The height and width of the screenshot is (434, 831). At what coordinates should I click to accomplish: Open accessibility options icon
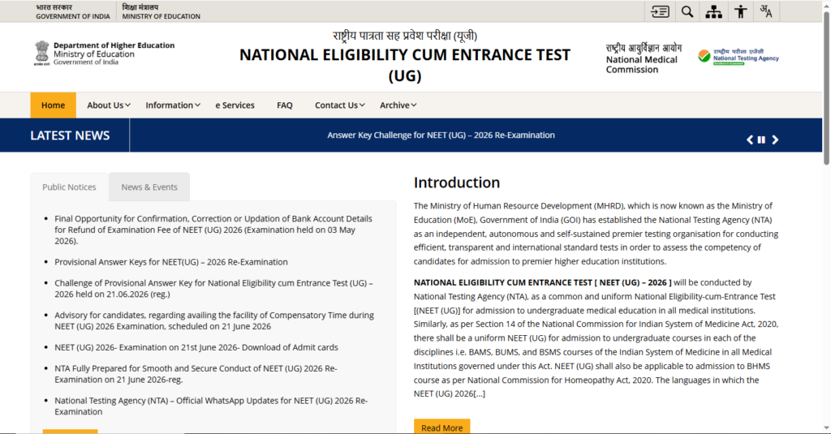[740, 11]
